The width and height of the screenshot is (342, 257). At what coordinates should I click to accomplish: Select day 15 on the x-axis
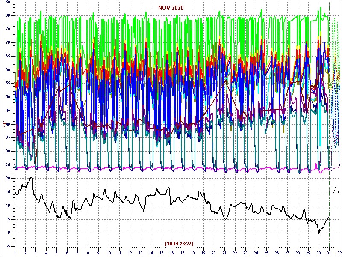point(161,253)
